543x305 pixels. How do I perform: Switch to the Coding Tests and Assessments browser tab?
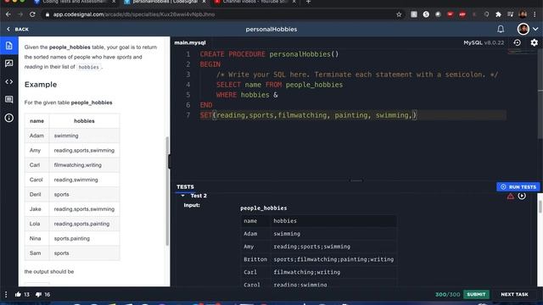(x=75, y=2)
